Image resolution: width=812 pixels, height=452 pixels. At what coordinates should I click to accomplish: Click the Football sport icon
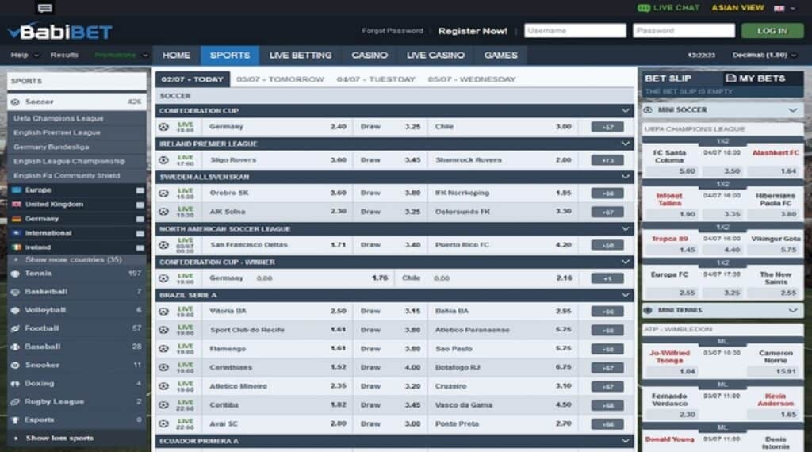[15, 328]
